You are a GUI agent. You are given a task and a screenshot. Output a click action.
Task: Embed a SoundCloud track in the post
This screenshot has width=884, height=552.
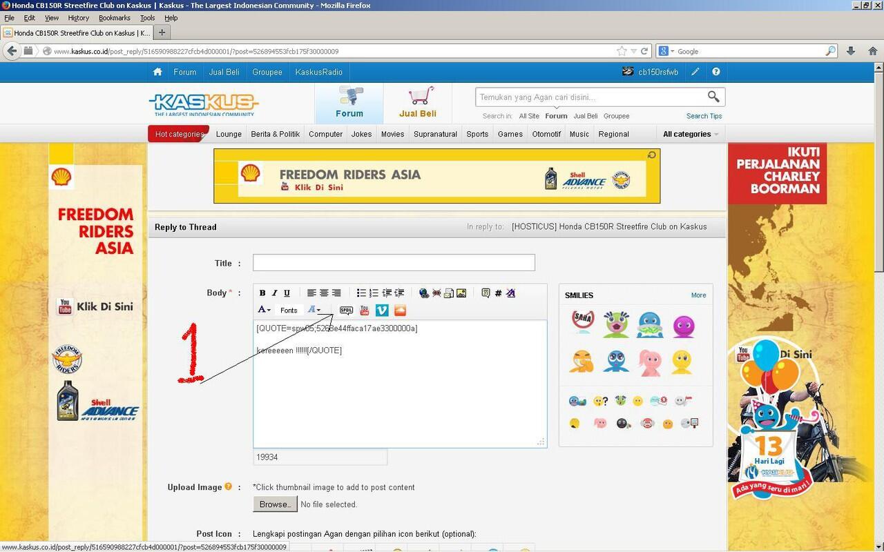coord(400,310)
